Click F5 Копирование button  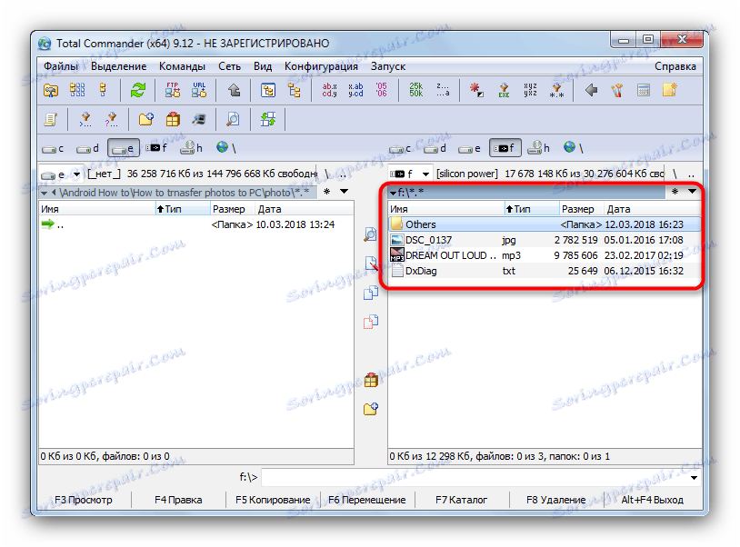[273, 500]
